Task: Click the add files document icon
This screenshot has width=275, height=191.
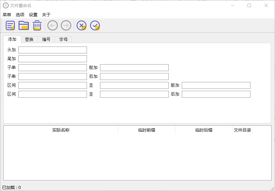Action: click(10, 26)
